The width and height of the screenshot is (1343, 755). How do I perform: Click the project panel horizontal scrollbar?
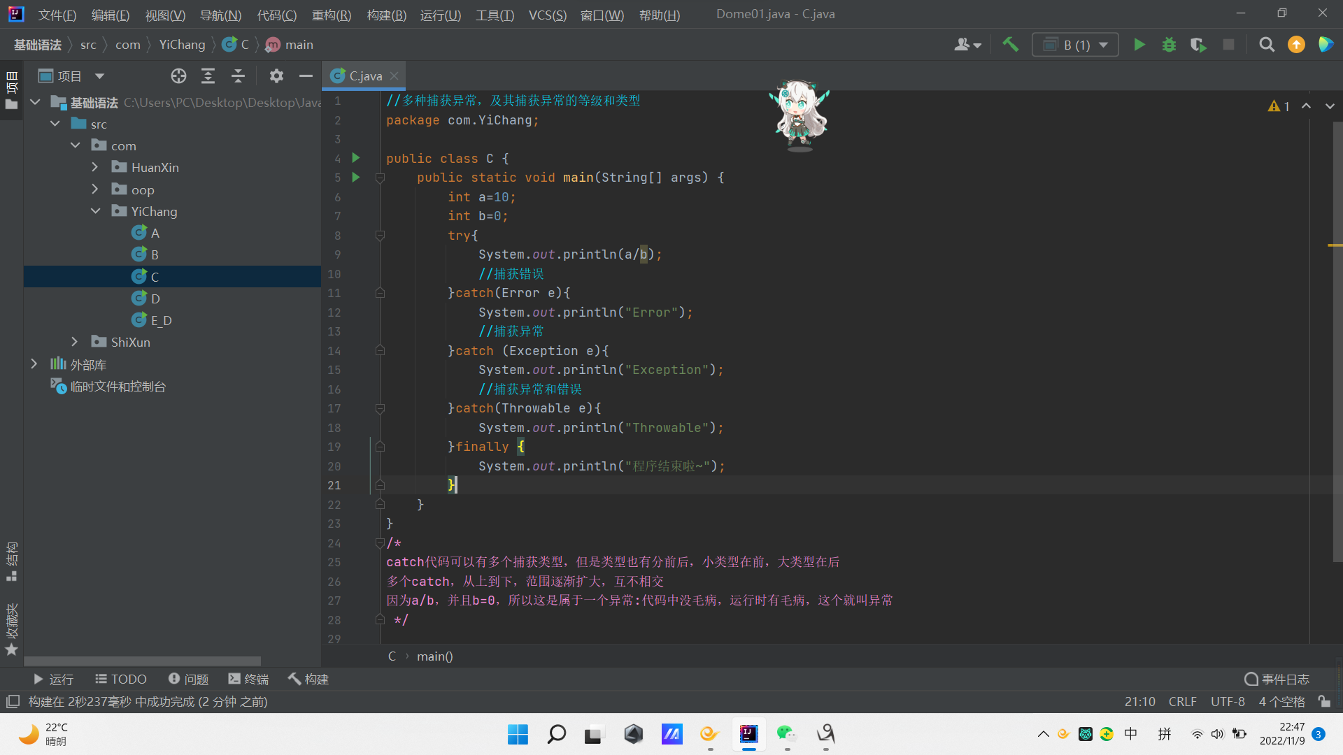point(143,661)
